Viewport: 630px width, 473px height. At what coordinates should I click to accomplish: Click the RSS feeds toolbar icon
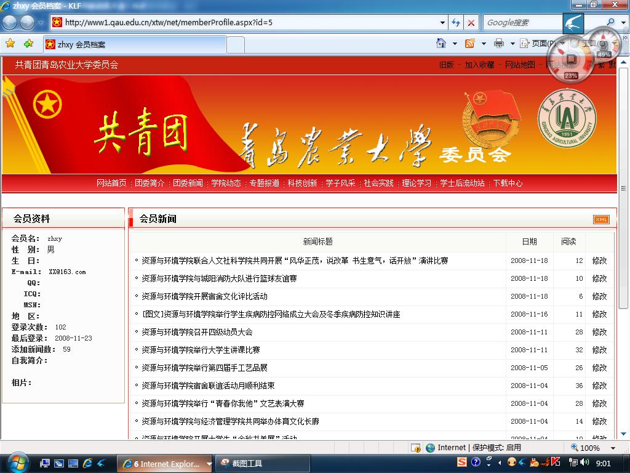pyautogui.click(x=470, y=43)
